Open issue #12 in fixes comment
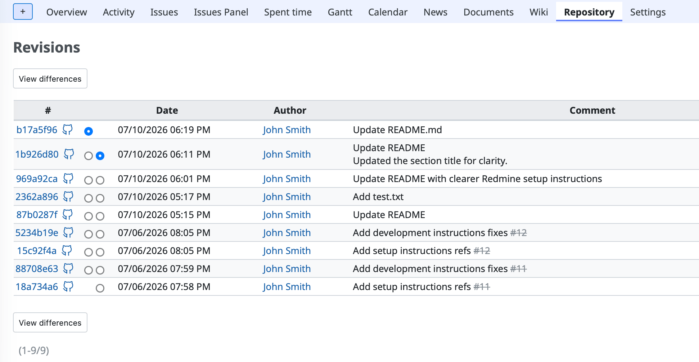Image resolution: width=699 pixels, height=362 pixels. tap(518, 232)
